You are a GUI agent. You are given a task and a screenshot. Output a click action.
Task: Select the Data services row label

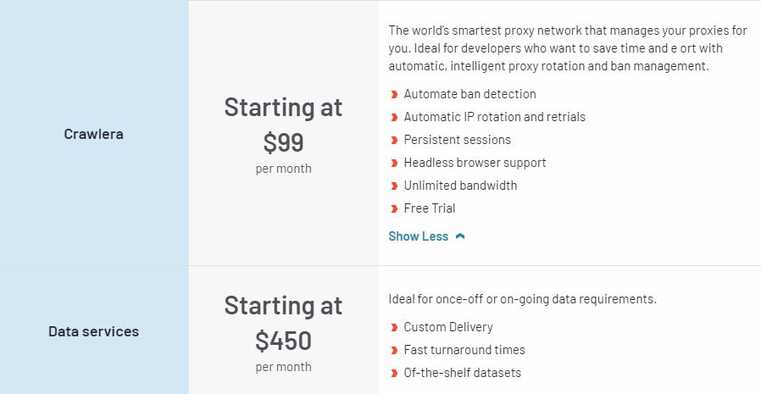coord(93,331)
